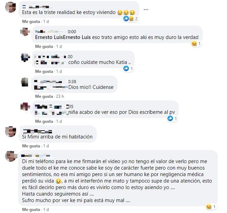Click 'Me gusta' under 'Esta es la triste realidad'
Screen dimensions: 227x213
click(x=31, y=22)
